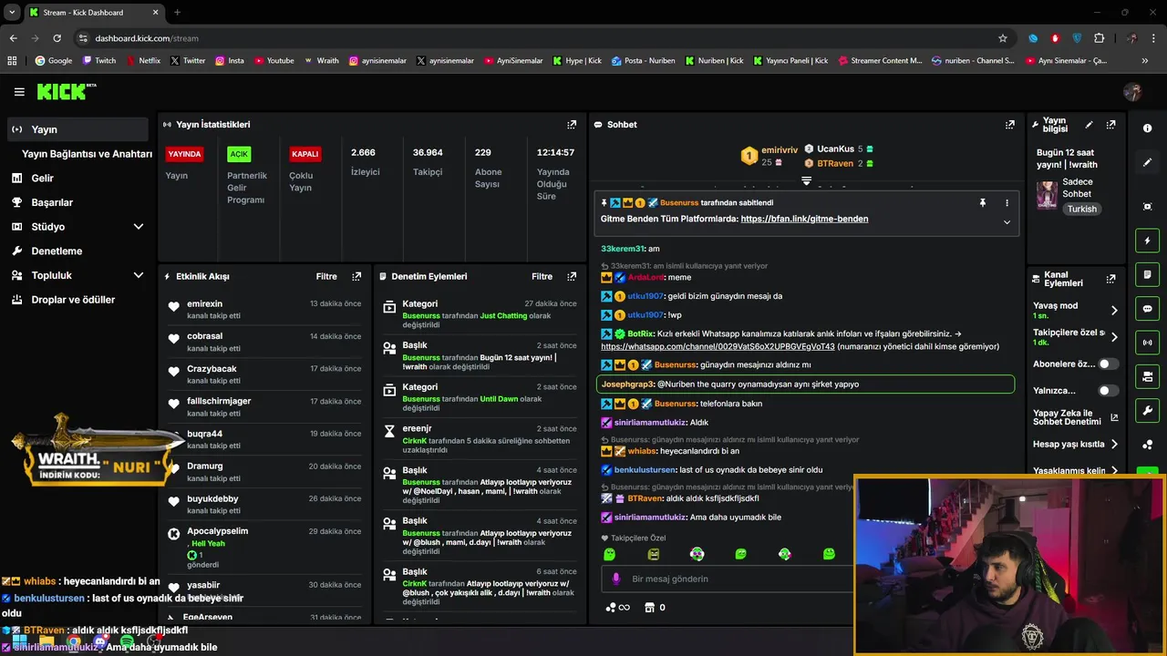This screenshot has width=1167, height=656.
Task: Expand the pinned message with down chevron
Action: click(1007, 222)
